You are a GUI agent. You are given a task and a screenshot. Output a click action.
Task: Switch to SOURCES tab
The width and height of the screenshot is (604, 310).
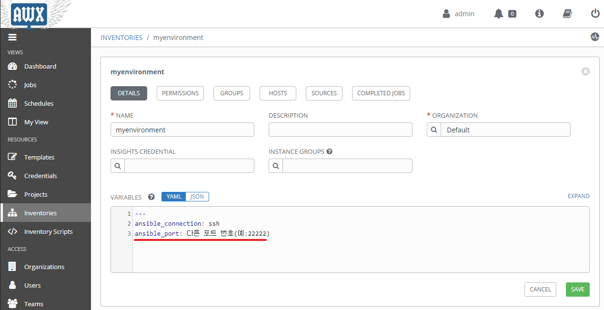pos(324,93)
